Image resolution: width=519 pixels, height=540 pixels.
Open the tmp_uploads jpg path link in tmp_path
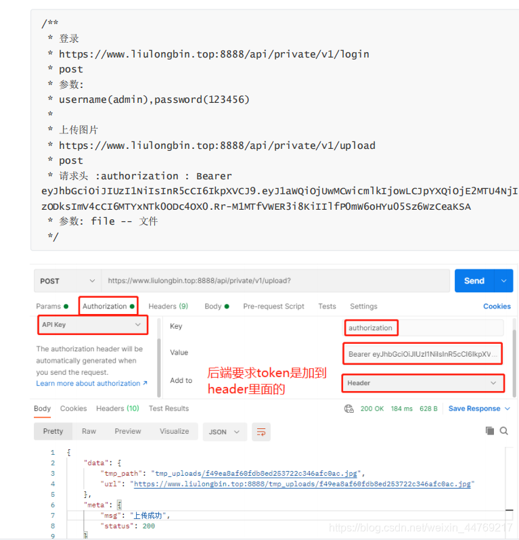click(x=279, y=474)
